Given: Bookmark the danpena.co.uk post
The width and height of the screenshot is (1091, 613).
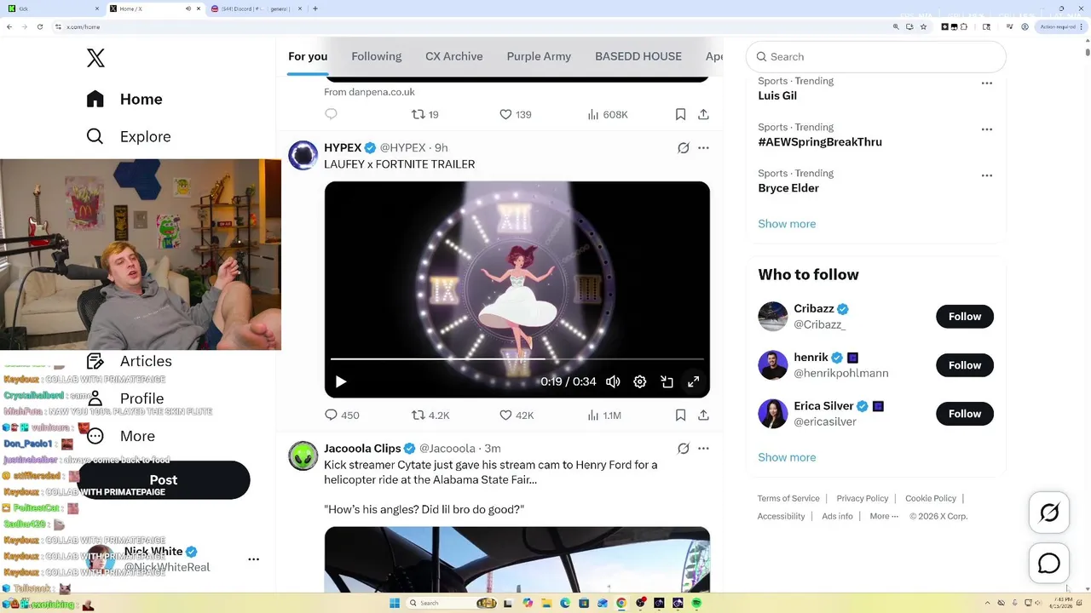Looking at the screenshot, I should click(x=680, y=114).
